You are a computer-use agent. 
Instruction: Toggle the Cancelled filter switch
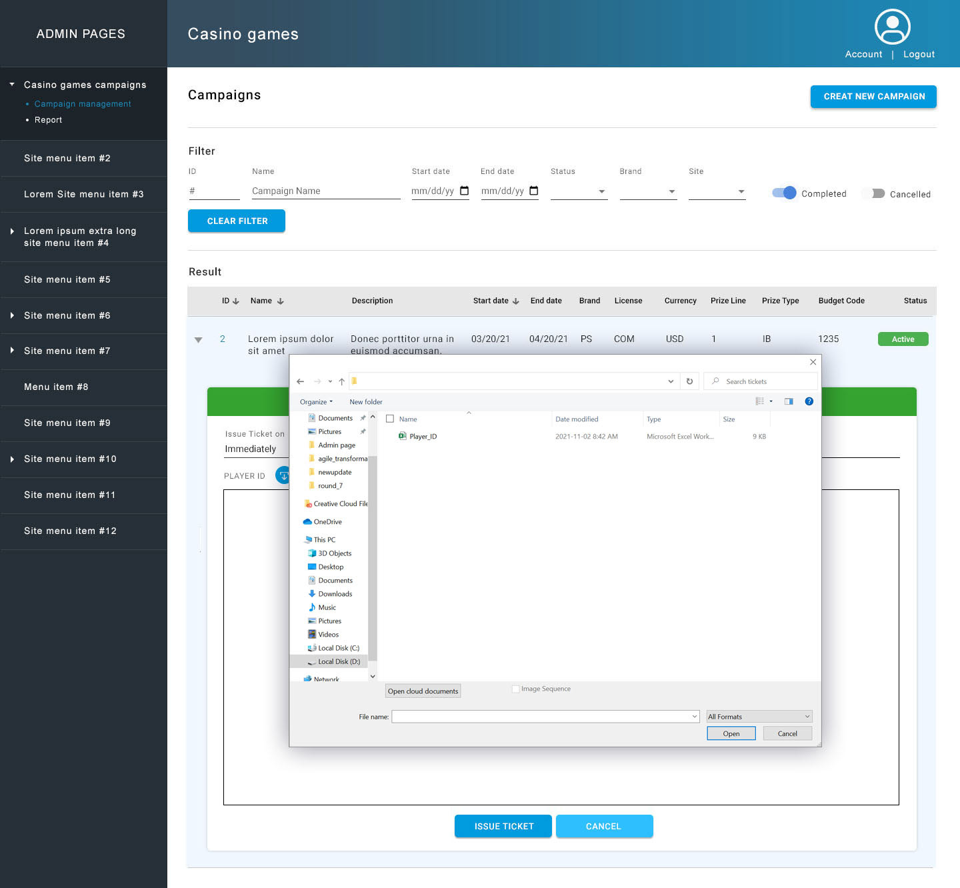click(x=873, y=193)
